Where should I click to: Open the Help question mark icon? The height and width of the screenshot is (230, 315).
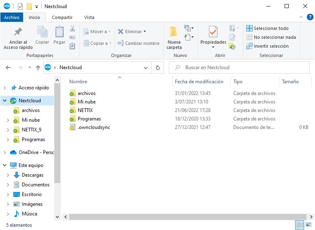point(310,17)
